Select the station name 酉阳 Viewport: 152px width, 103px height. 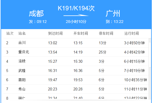(x=22, y=80)
